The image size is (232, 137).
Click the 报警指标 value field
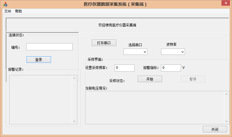171,68
